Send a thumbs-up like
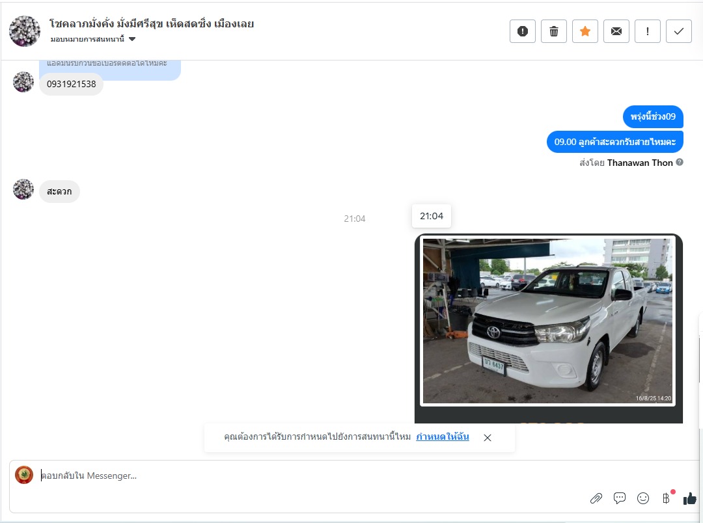This screenshot has height=523, width=703. pos(689,498)
